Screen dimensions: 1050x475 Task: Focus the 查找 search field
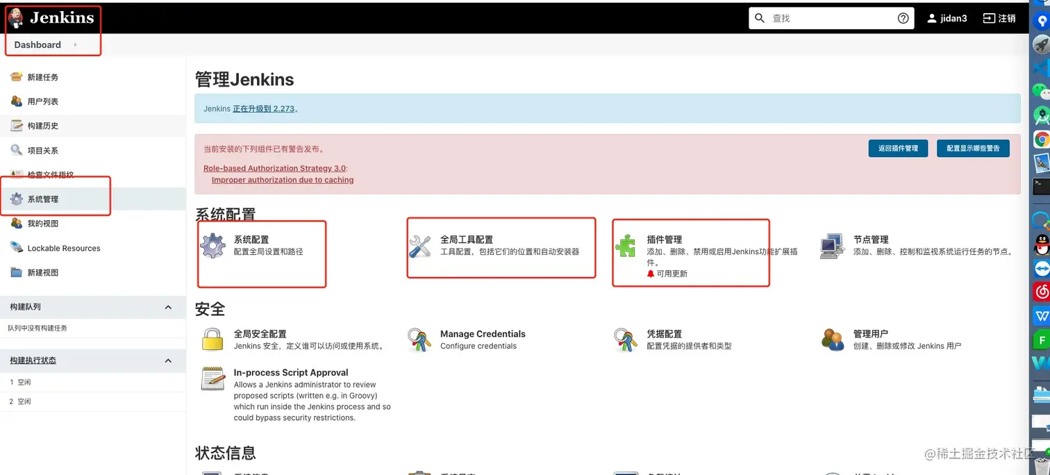coord(831,18)
